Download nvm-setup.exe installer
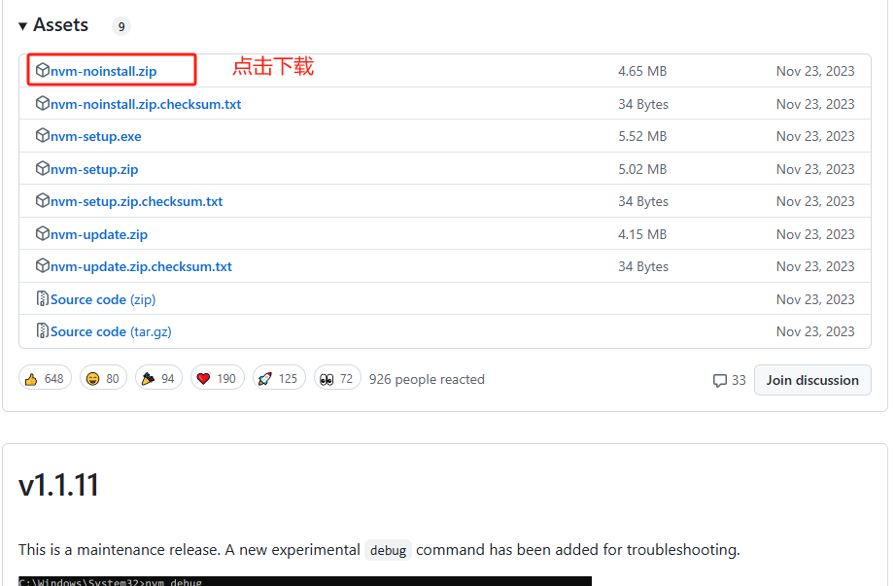This screenshot has width=895, height=586. [96, 136]
